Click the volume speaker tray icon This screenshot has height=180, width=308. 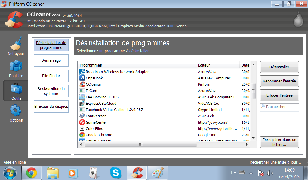[270, 173]
